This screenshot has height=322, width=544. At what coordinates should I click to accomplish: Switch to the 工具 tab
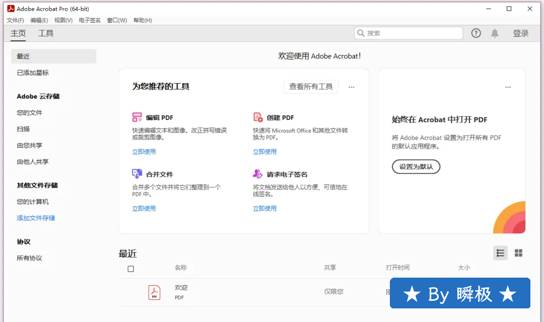click(46, 33)
